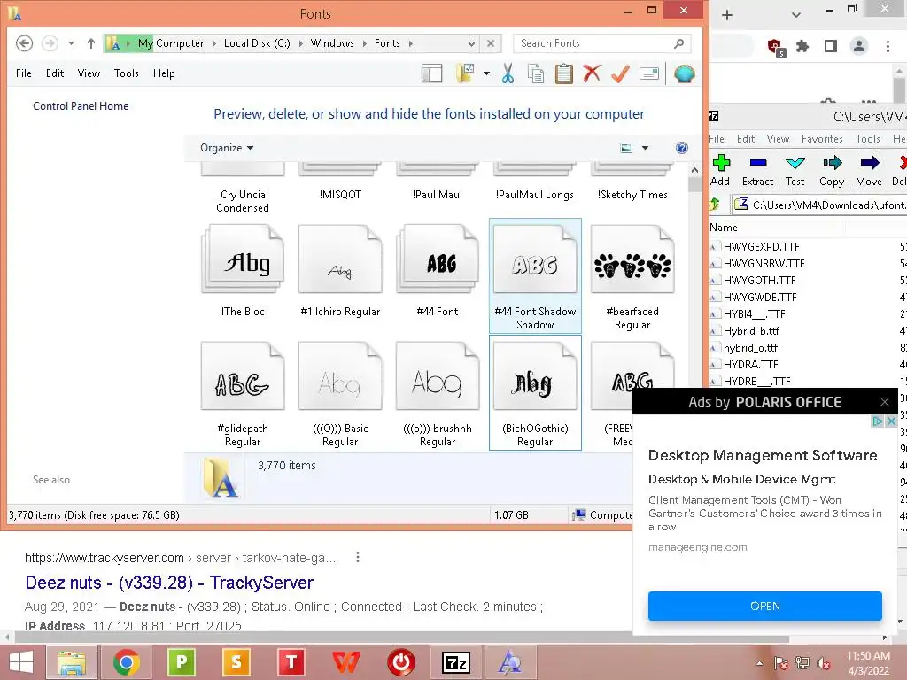Screen dimensions: 907x680
Task: Open Chrome extensions puzzle icon
Action: tap(802, 46)
